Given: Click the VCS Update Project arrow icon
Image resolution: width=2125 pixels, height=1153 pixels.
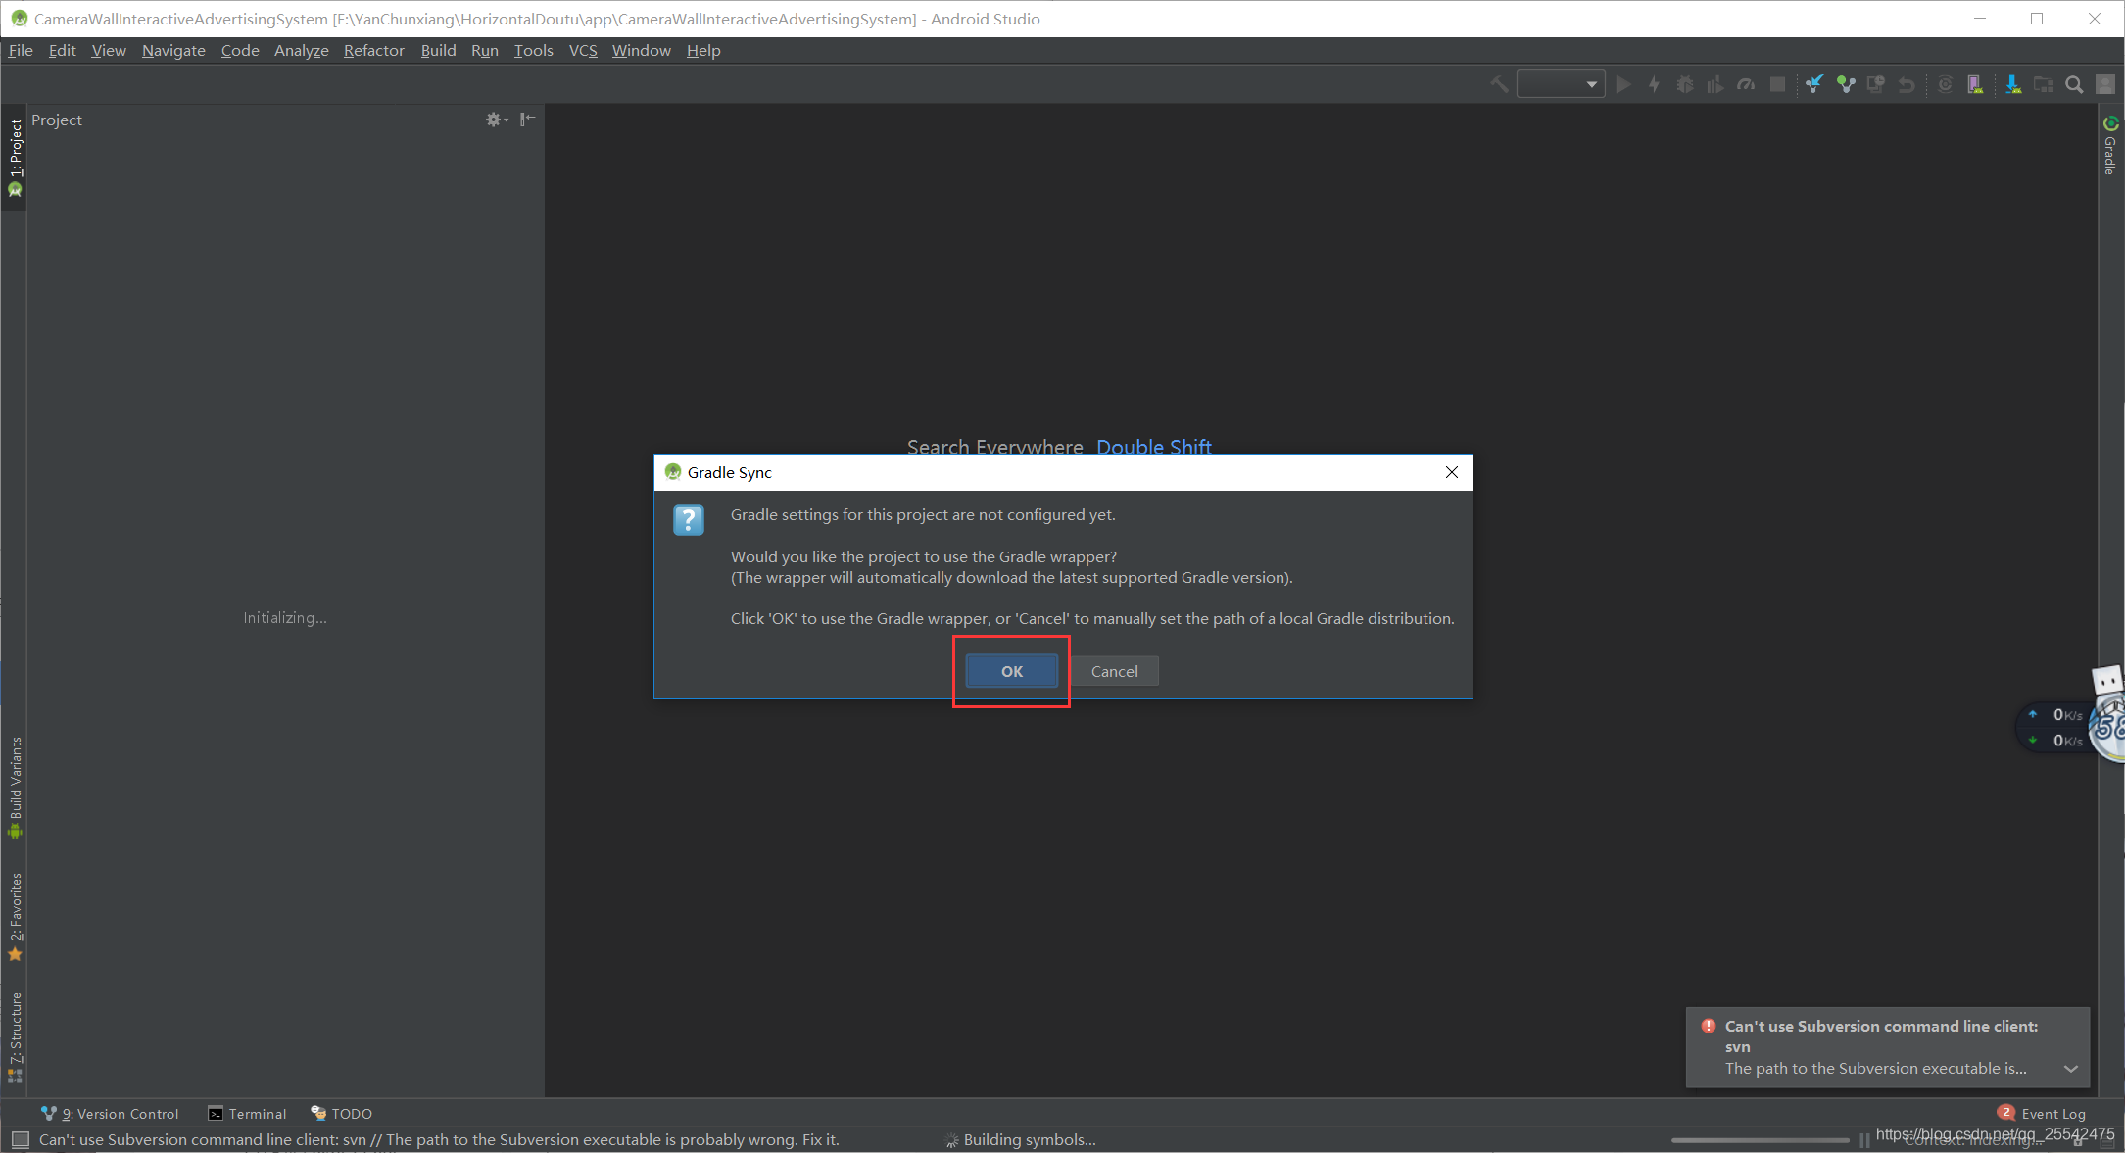Looking at the screenshot, I should click(x=1814, y=84).
